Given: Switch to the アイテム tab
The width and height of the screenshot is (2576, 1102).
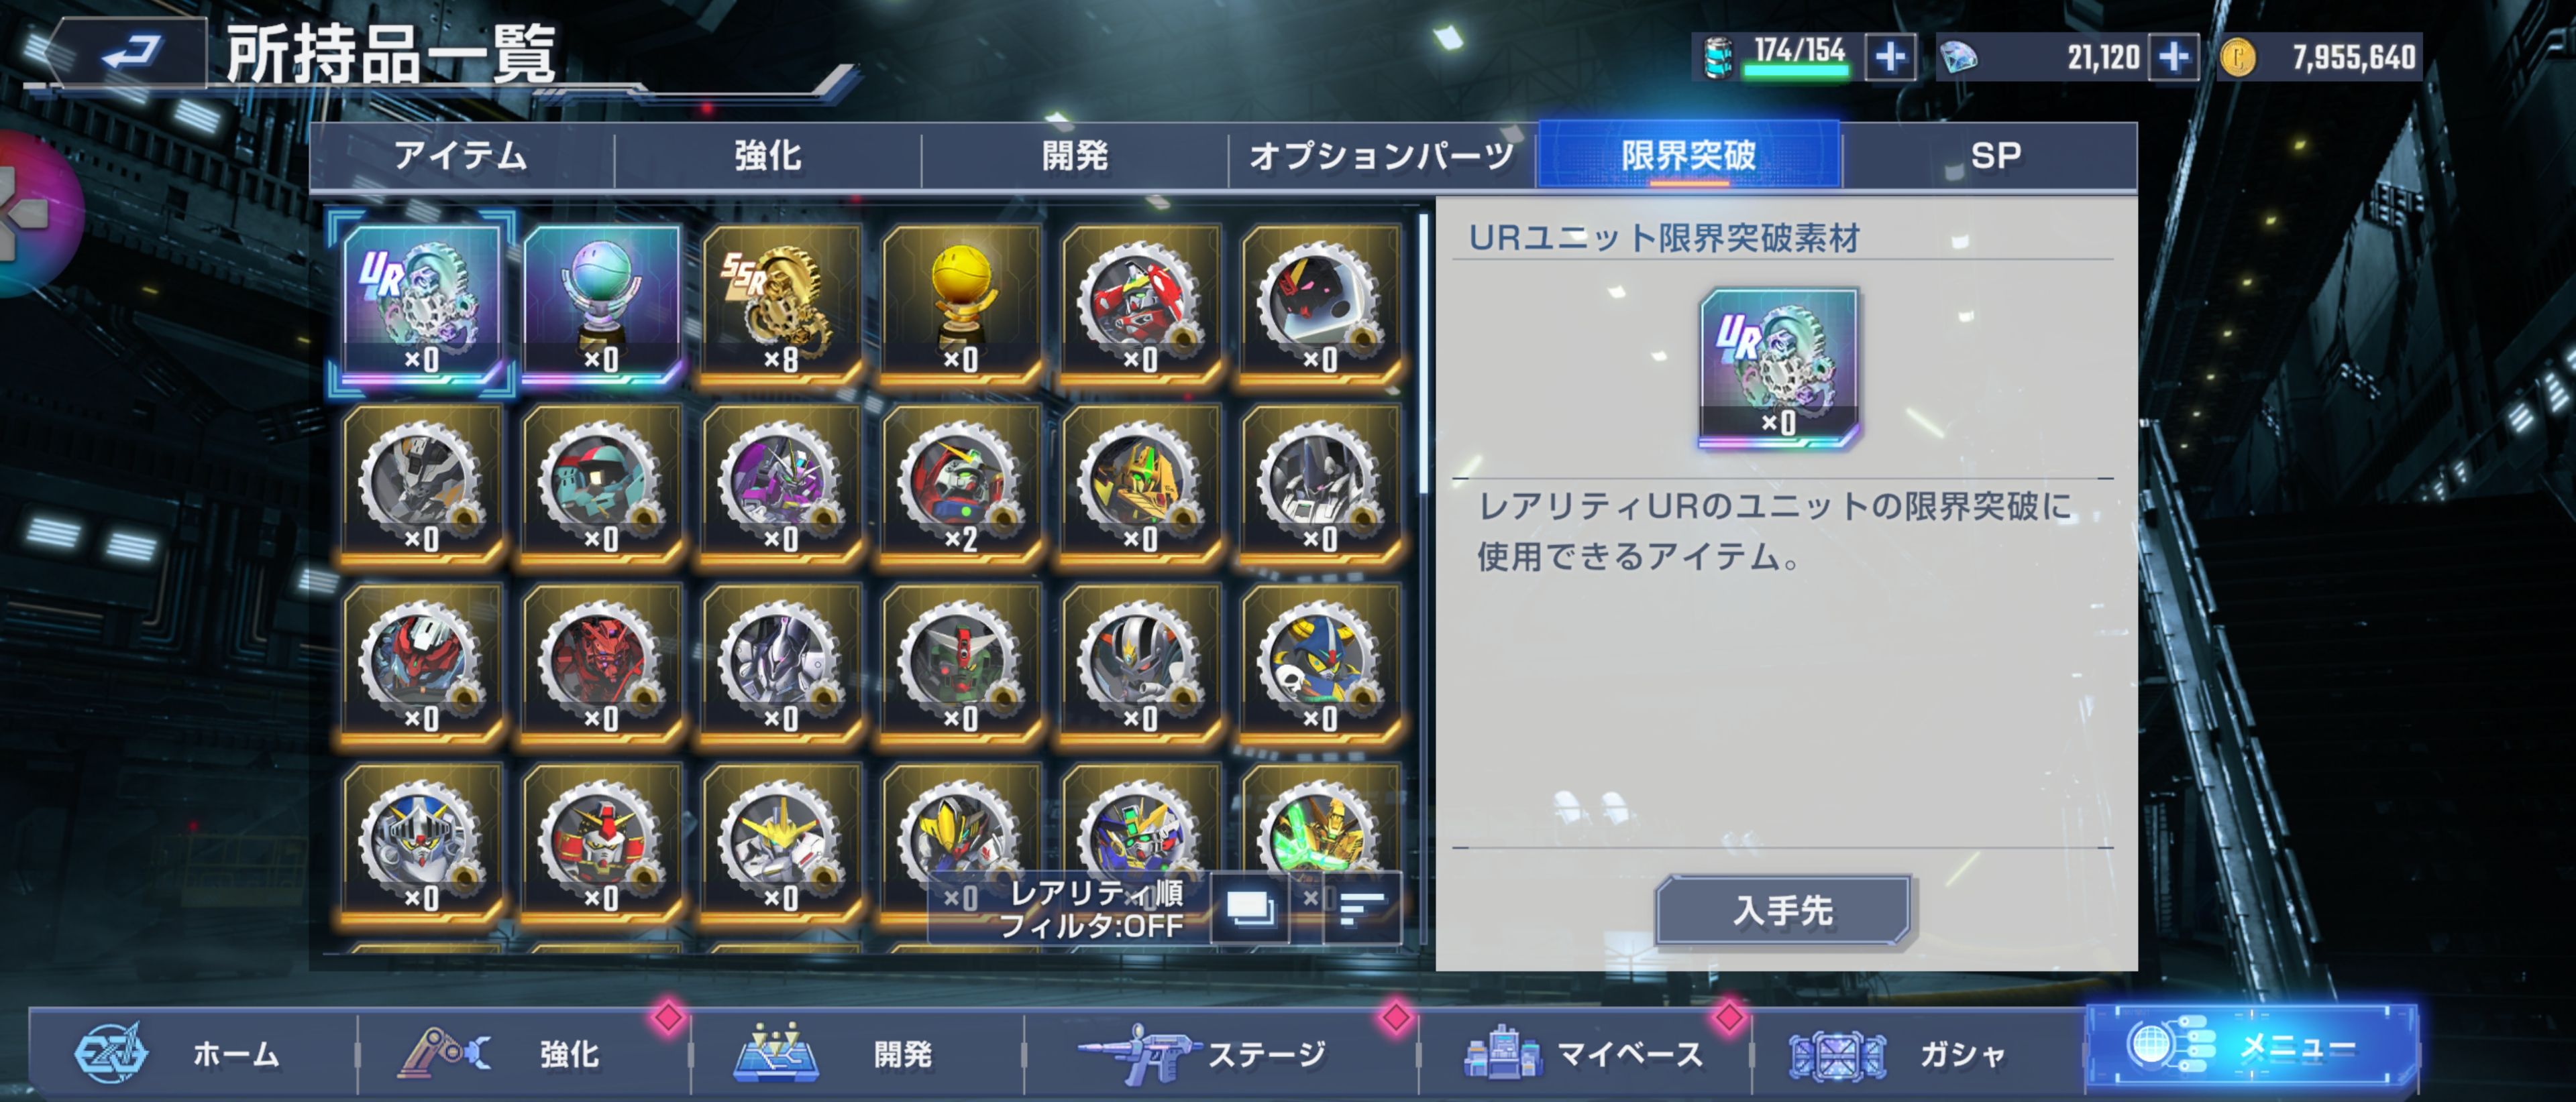Looking at the screenshot, I should click(461, 156).
